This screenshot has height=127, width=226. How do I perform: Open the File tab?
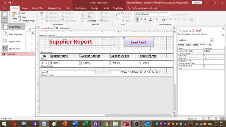(5, 8)
